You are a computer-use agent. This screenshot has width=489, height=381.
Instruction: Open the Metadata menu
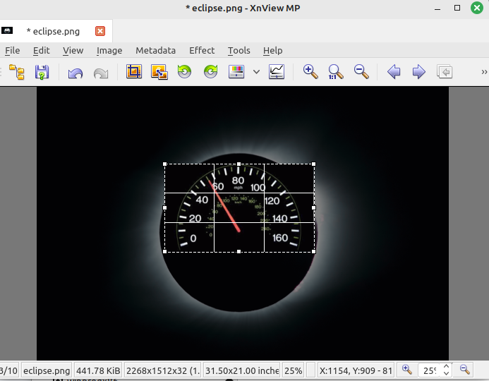click(156, 51)
